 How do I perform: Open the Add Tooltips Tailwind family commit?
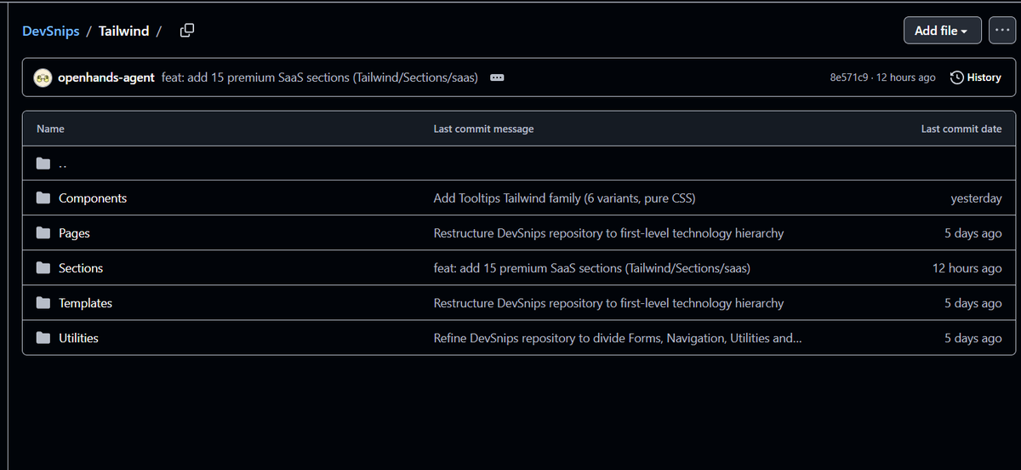(564, 198)
